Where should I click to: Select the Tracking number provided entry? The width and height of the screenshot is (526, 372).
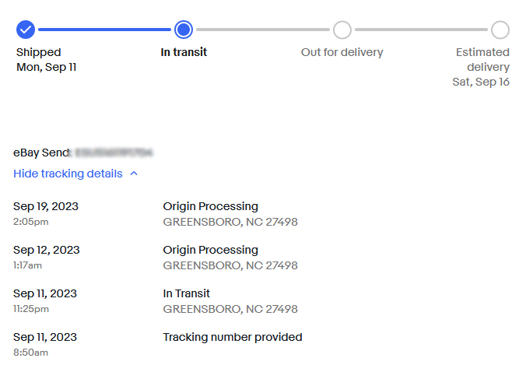coord(158,345)
